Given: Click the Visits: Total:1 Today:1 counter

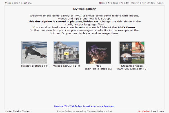Looking at the screenshot, I should (x=18, y=111).
